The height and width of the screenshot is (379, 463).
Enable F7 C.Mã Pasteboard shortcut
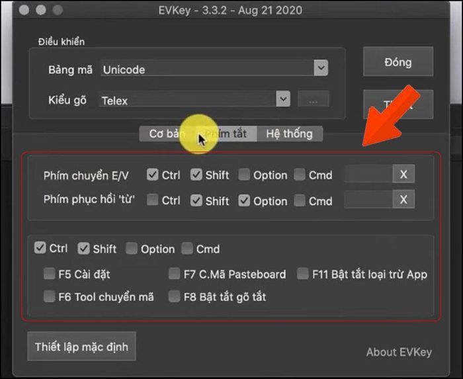coord(174,274)
